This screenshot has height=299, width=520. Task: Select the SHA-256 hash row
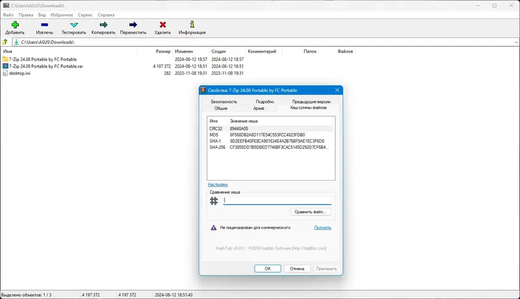click(x=270, y=147)
